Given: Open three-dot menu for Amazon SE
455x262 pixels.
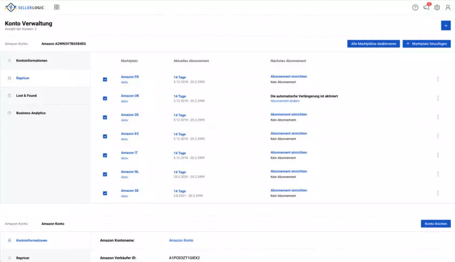Looking at the screenshot, I should (438, 193).
